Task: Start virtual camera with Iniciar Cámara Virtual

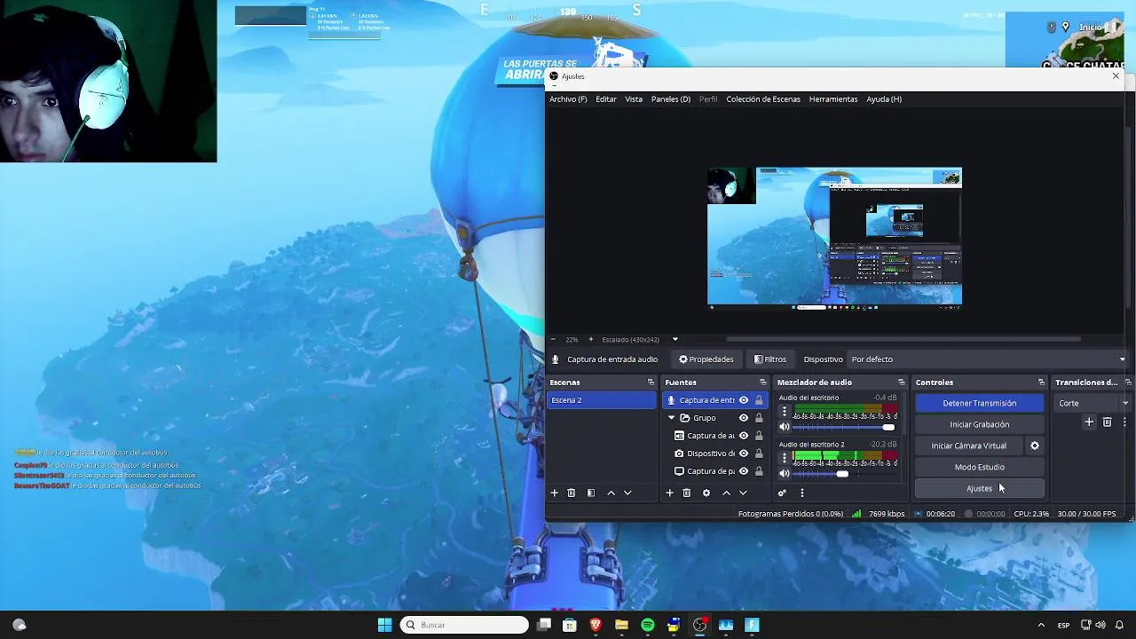Action: click(969, 446)
